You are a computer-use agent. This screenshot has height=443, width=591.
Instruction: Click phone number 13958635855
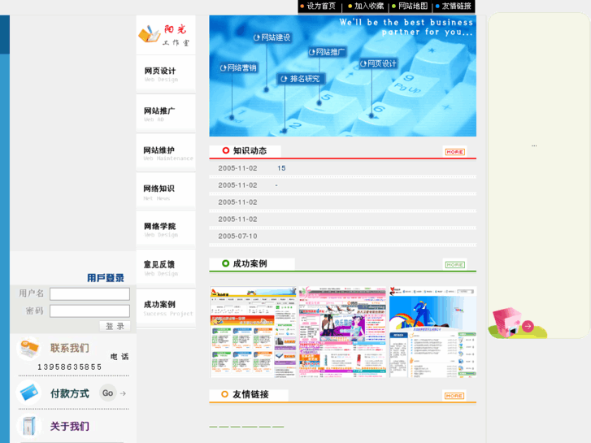coord(70,367)
